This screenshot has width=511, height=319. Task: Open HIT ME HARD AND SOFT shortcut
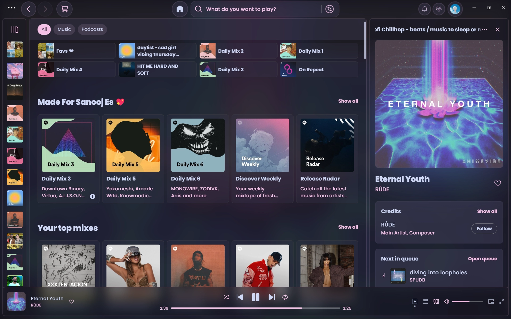pos(158,69)
